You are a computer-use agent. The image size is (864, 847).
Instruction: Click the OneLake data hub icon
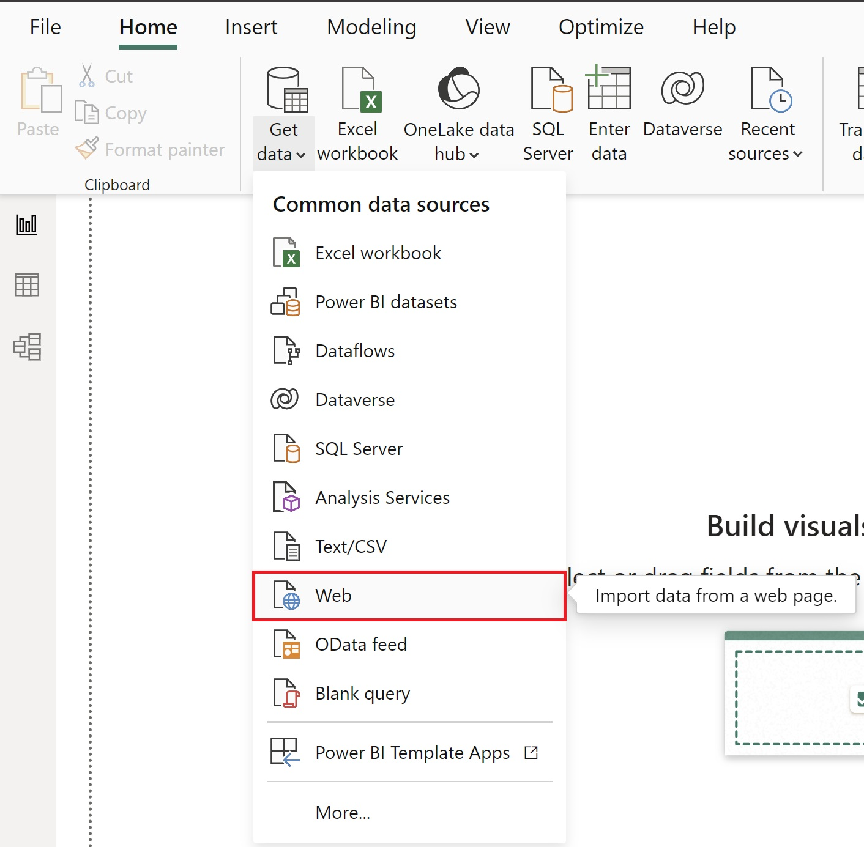pyautogui.click(x=459, y=88)
